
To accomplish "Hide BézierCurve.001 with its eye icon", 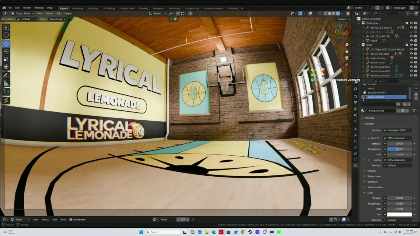I will point(411,67).
